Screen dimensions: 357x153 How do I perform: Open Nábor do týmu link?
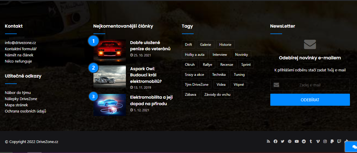click(x=18, y=93)
